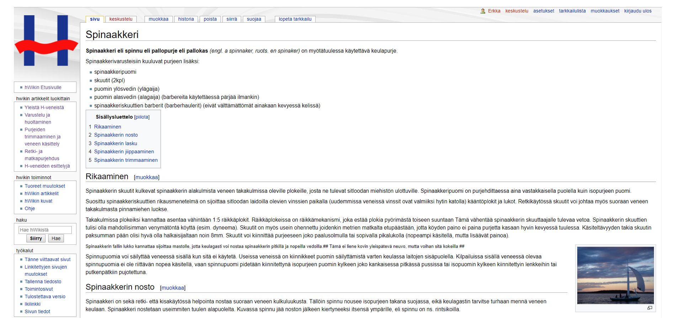
Task: Open Rikaaminen from the table of contents
Action: (107, 127)
